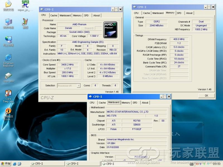Click the NB Frequency value '1800.2 MHz'
The width and height of the screenshot is (223, 167).
click(201, 30)
